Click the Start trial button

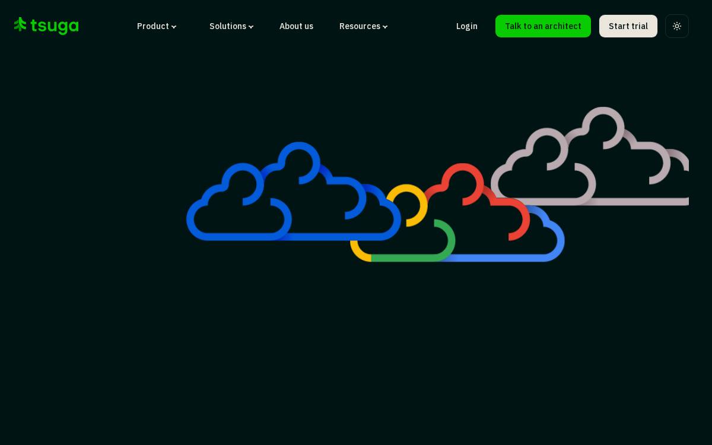click(x=628, y=26)
